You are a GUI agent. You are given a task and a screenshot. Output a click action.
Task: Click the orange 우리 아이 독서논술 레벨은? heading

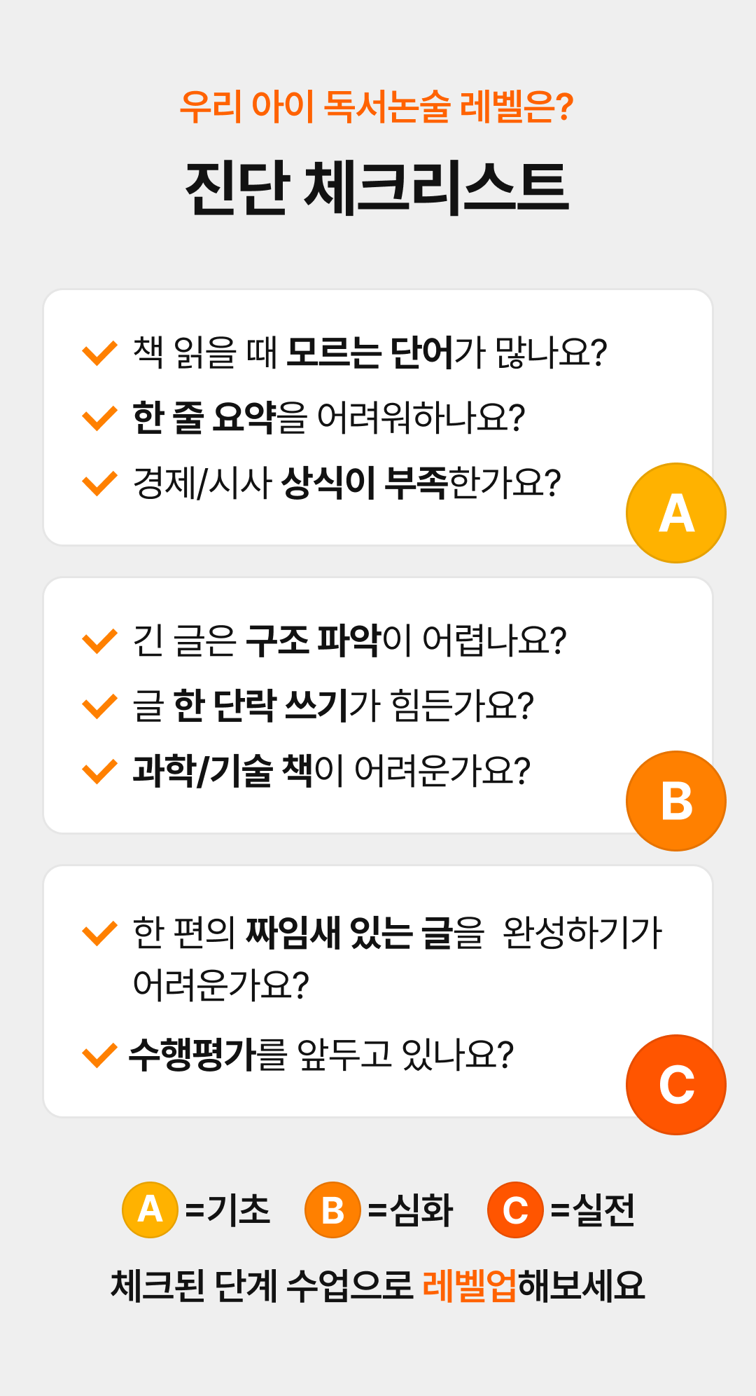pos(377,107)
